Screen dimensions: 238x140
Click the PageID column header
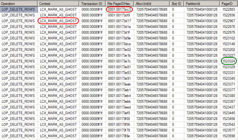pos(229,4)
